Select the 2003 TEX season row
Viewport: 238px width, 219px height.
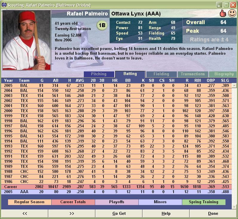[116, 96]
